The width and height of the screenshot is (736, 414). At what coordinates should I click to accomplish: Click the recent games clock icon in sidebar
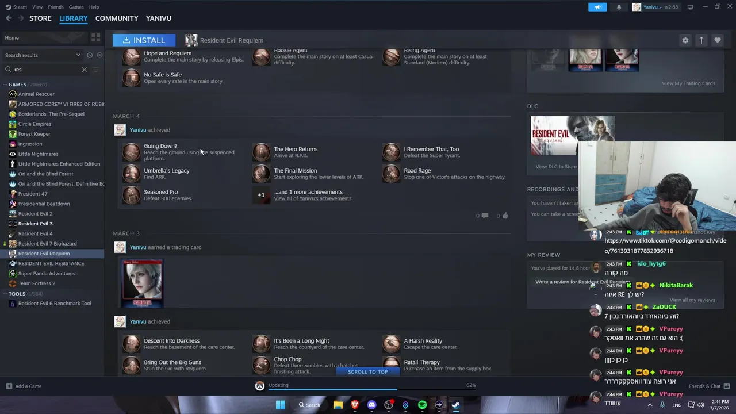(90, 55)
